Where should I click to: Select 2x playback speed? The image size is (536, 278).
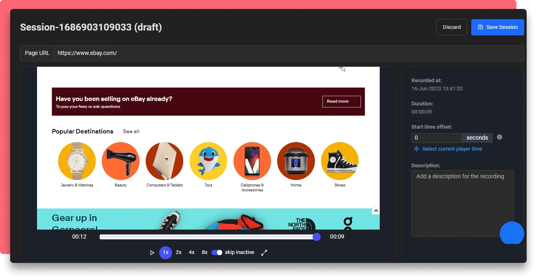tap(179, 252)
